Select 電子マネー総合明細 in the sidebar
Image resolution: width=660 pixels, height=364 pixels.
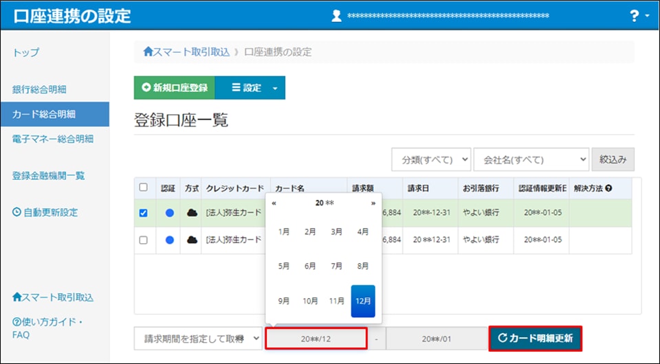53,139
